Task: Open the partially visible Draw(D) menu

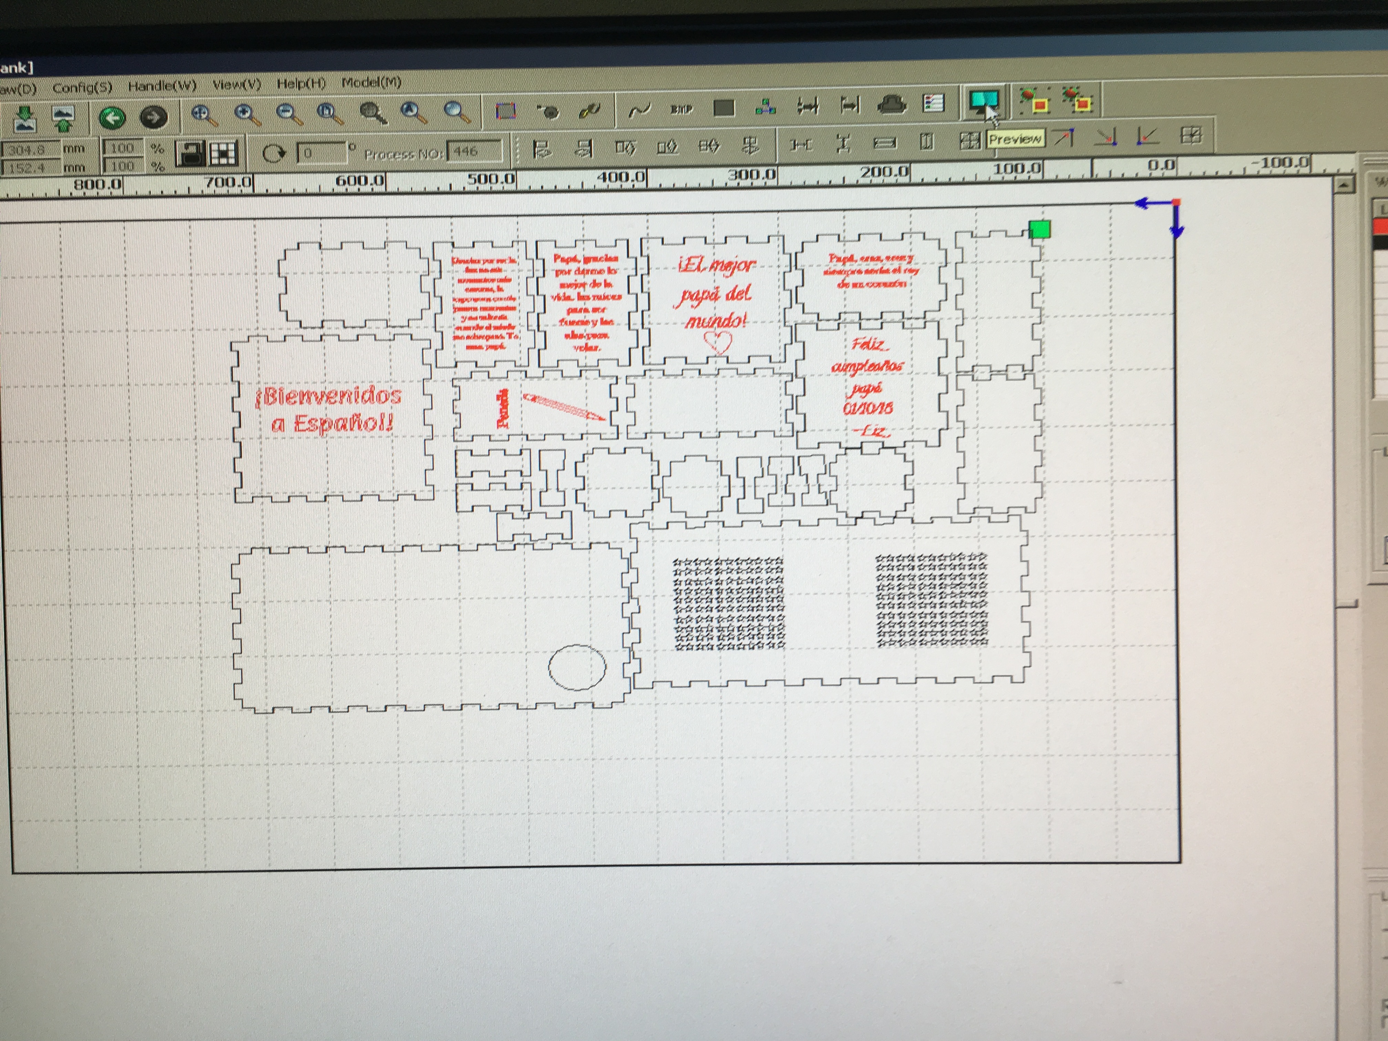Action: 18,88
